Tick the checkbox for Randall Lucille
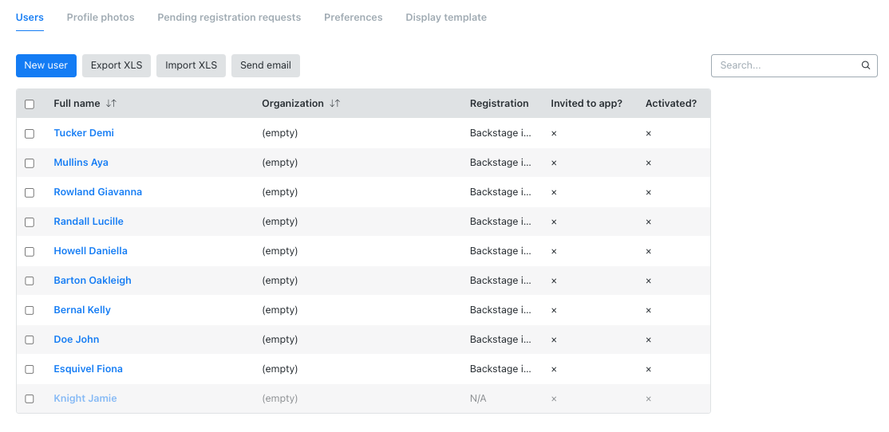Image resolution: width=889 pixels, height=432 pixels. pyautogui.click(x=30, y=222)
